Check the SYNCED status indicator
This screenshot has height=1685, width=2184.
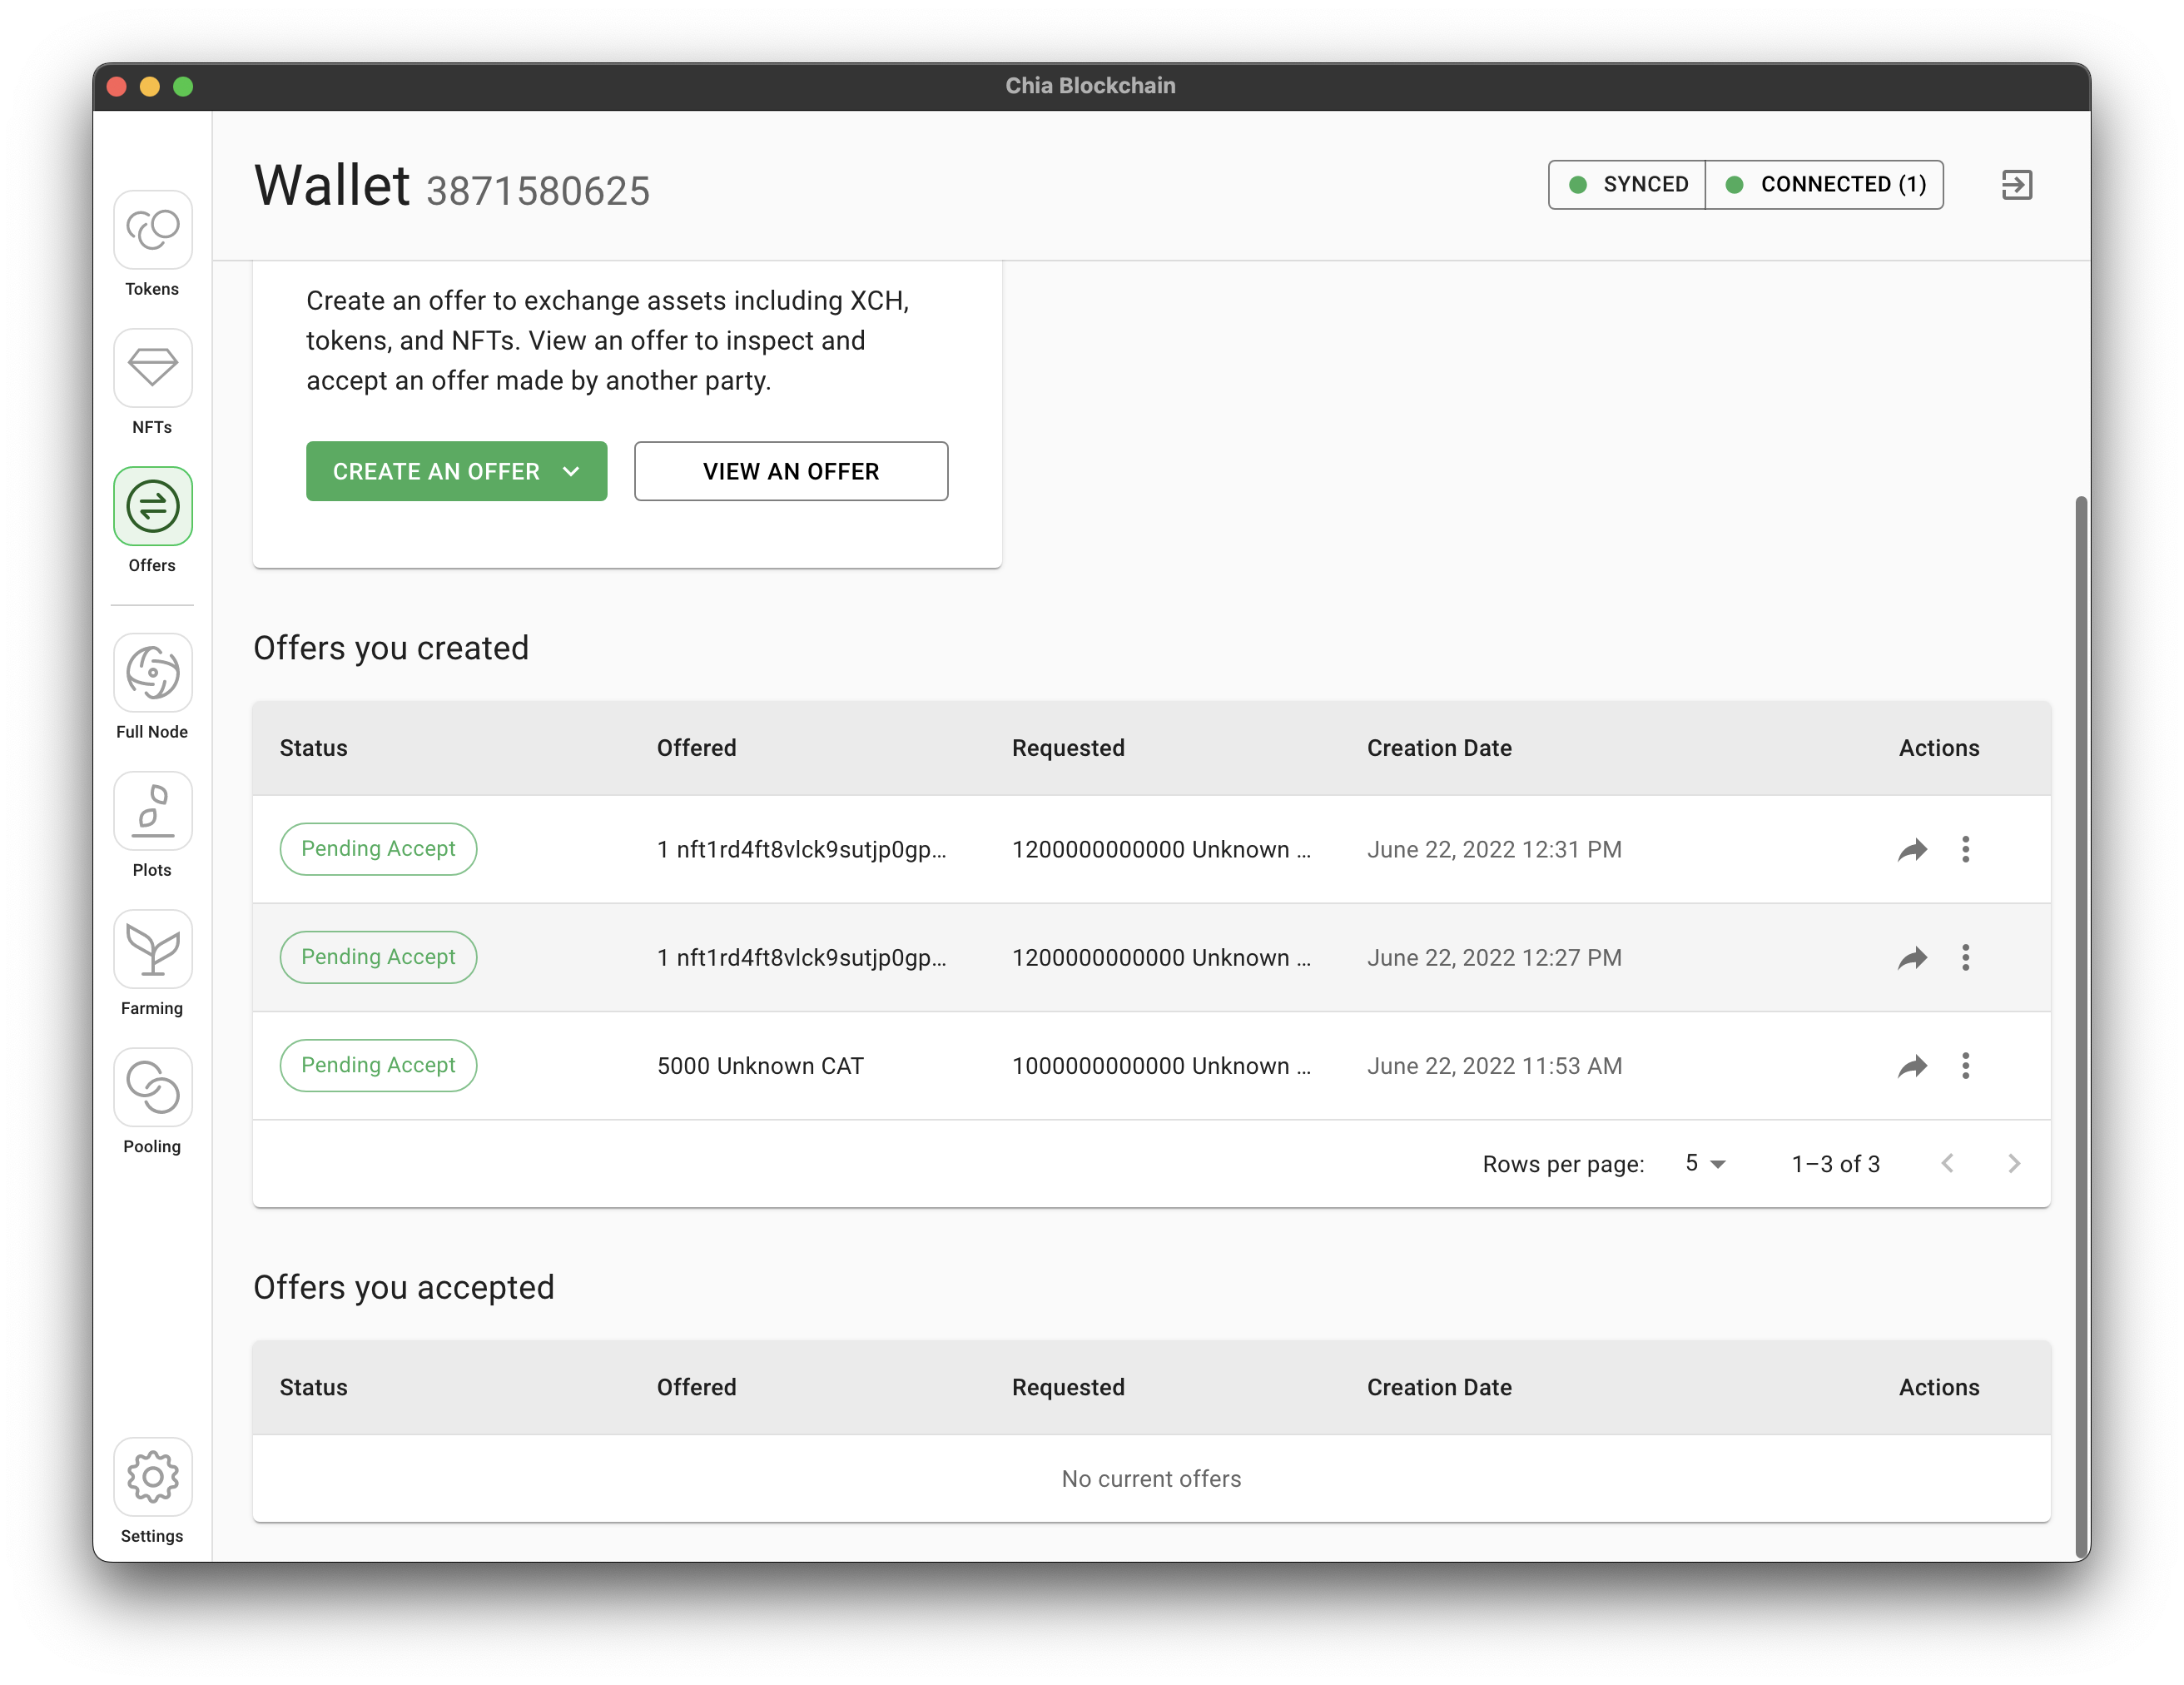coord(1626,184)
